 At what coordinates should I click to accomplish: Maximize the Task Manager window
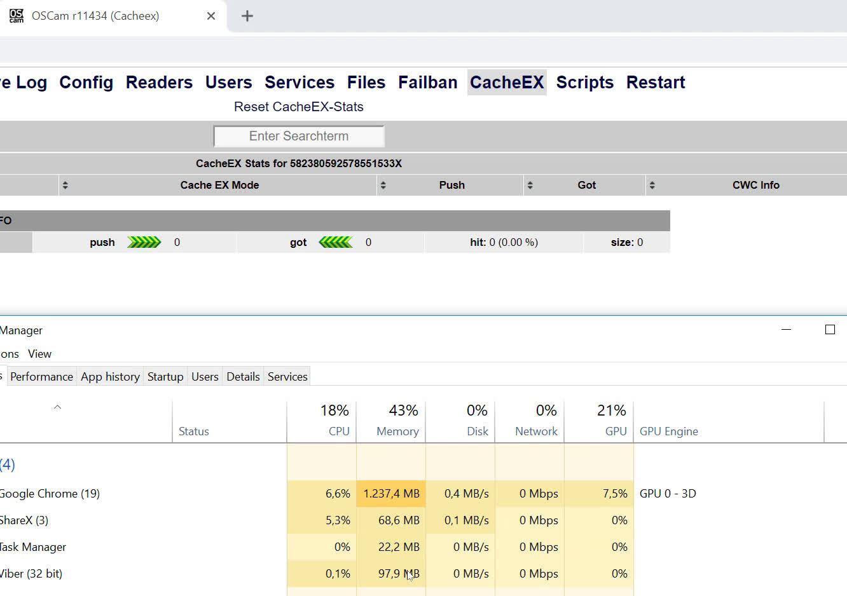tap(830, 329)
